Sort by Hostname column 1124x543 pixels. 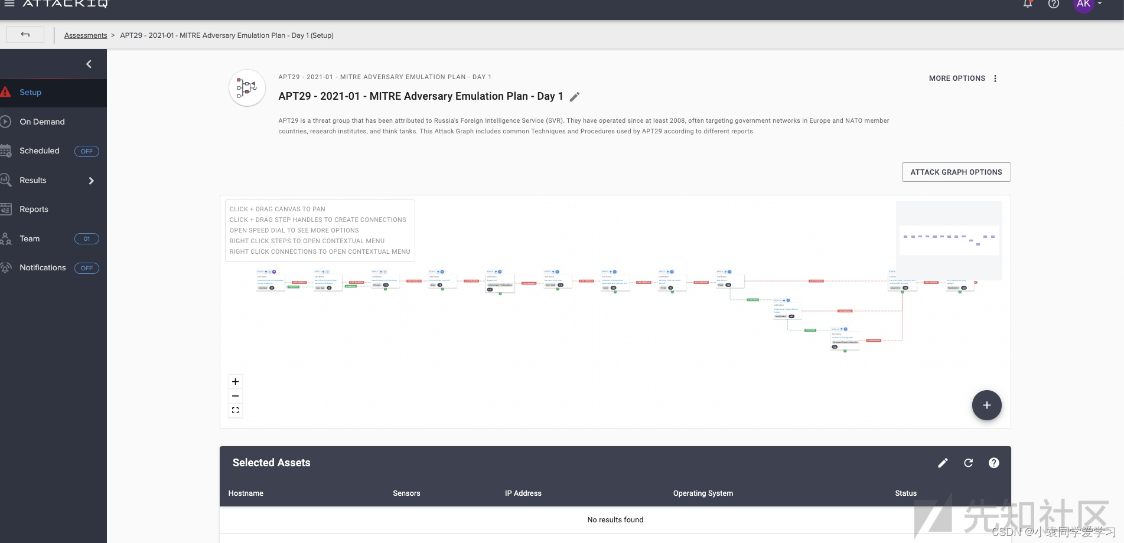[246, 493]
